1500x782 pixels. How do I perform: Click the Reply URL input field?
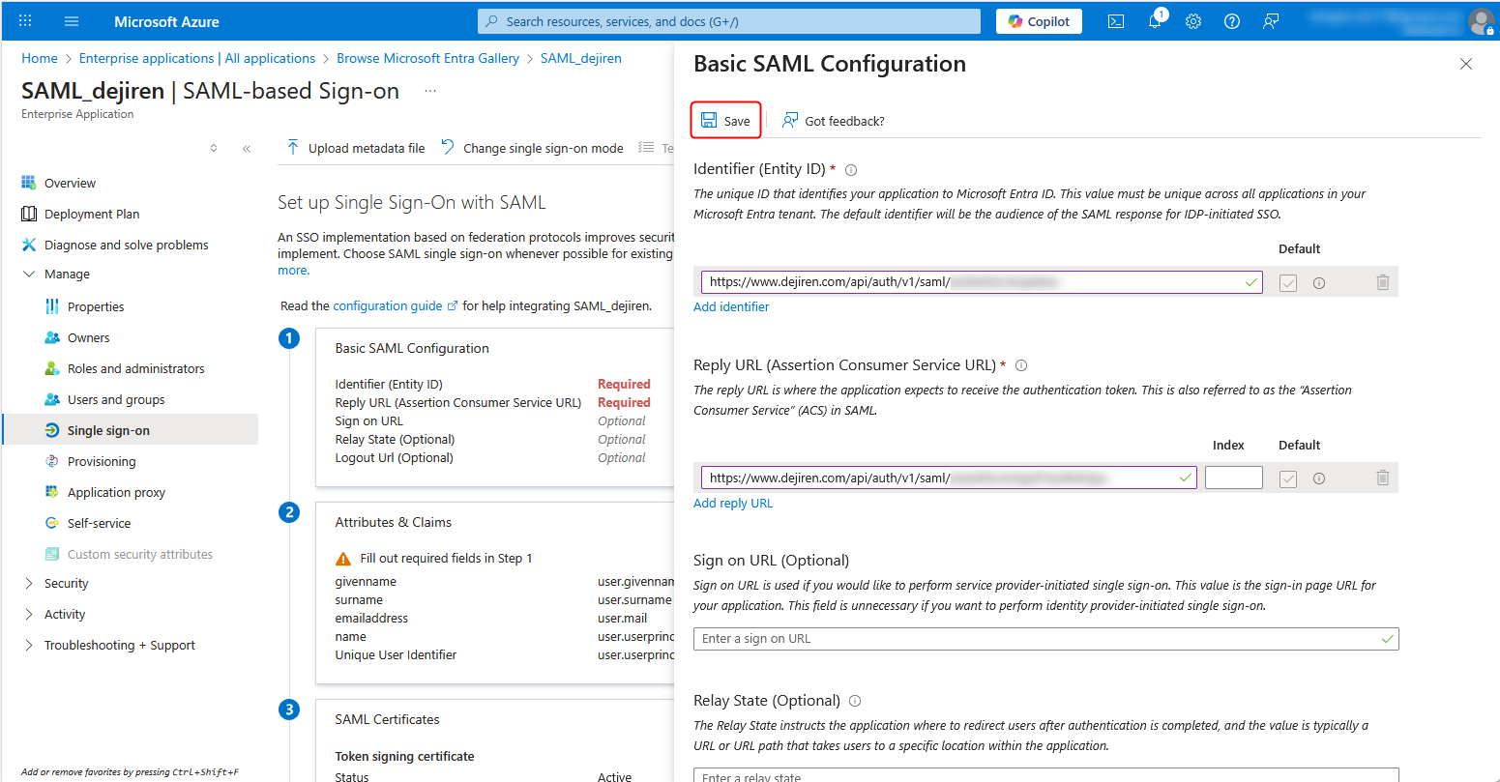pyautogui.click(x=949, y=478)
